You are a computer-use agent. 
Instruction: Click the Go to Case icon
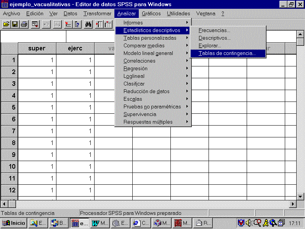tap(68, 24)
